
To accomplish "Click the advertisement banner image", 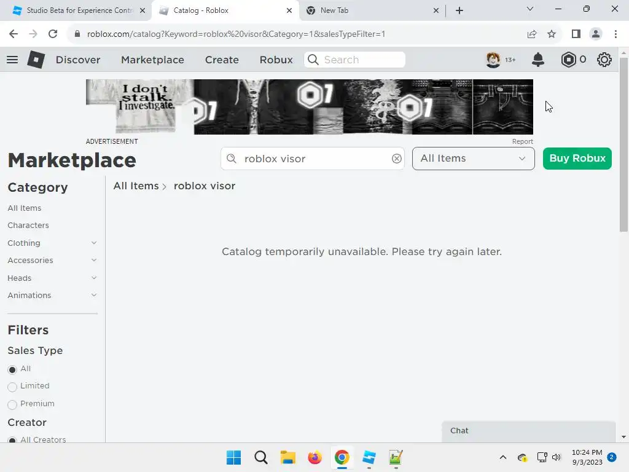I will pos(310,107).
